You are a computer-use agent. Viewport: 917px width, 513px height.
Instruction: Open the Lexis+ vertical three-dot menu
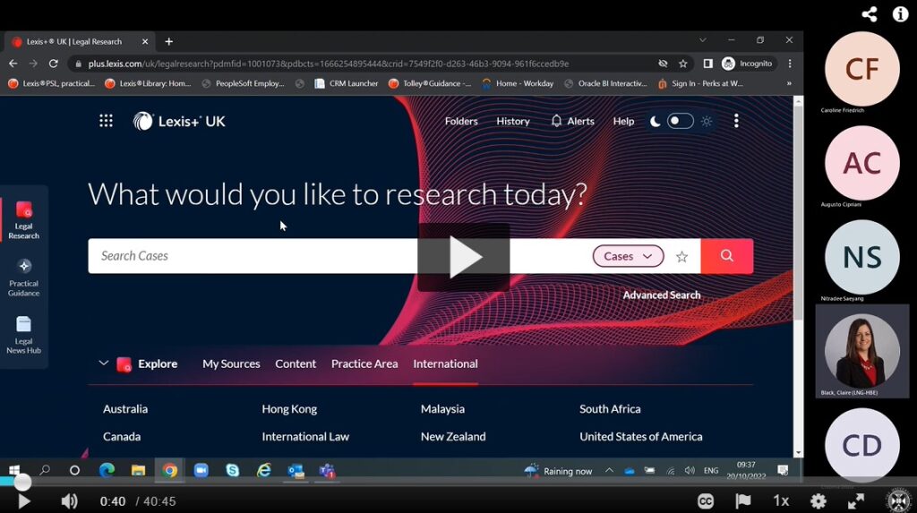(x=736, y=121)
